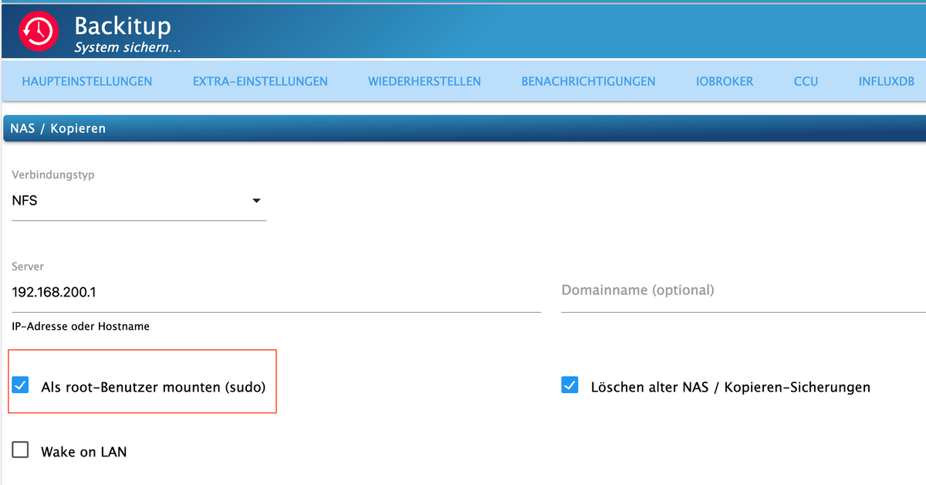The height and width of the screenshot is (485, 926).
Task: Open the INFLUXDB tab
Action: [x=886, y=81]
